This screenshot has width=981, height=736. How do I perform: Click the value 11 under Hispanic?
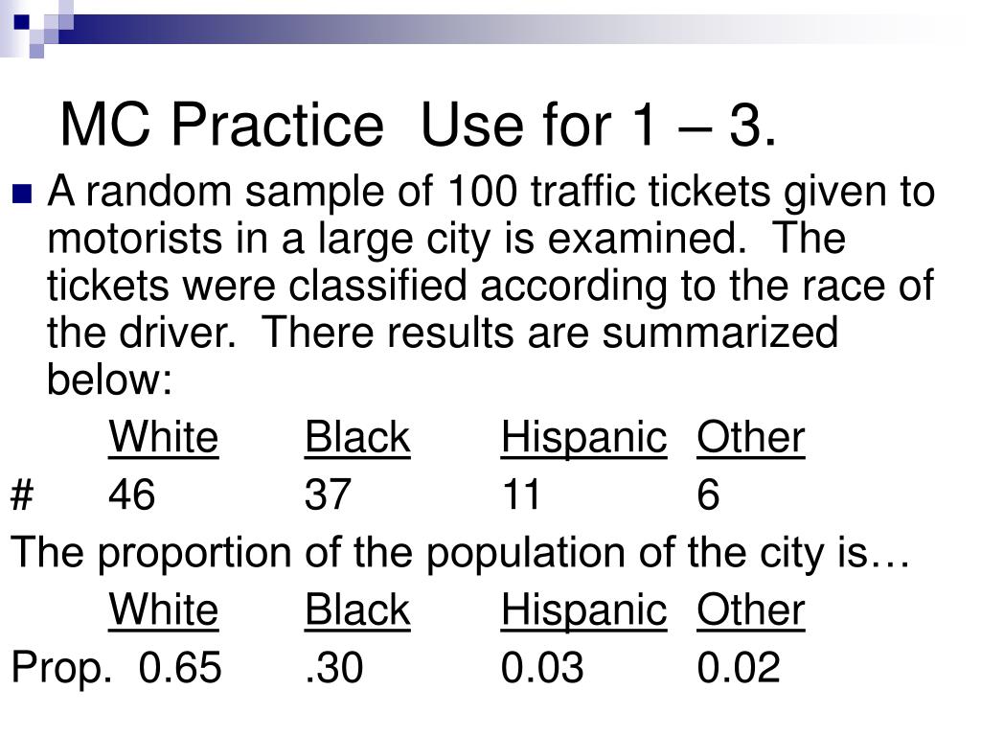(520, 494)
